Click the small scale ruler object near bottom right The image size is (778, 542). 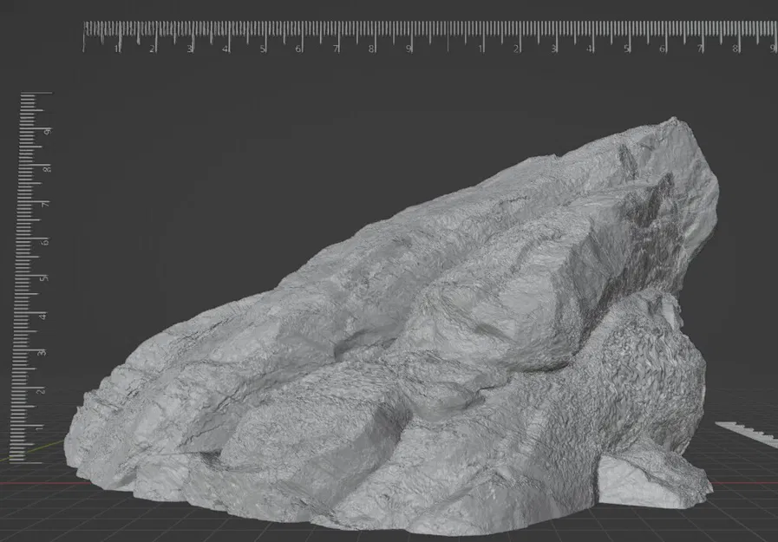point(746,429)
